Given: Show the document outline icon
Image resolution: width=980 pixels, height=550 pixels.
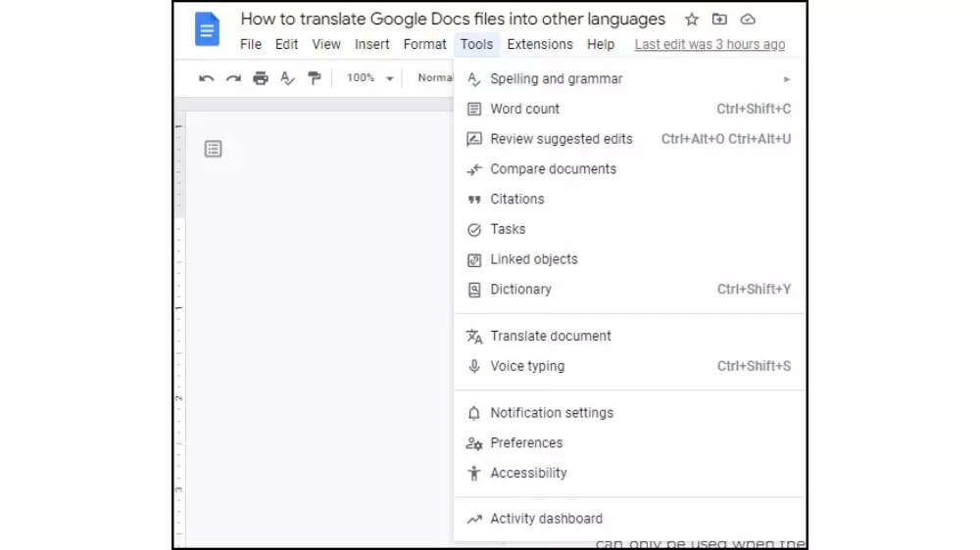Looking at the screenshot, I should (x=213, y=149).
